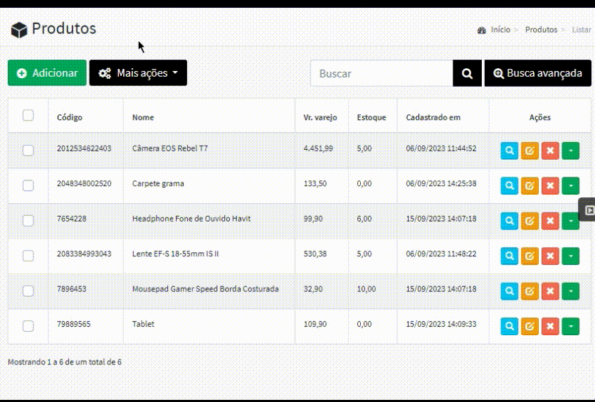Click the dashboard icon next to Início
Viewport: 595px width, 402px height.
pyautogui.click(x=482, y=30)
